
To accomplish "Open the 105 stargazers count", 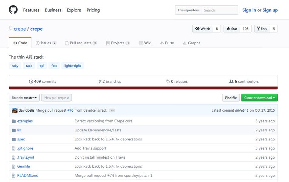I will pos(245,29).
